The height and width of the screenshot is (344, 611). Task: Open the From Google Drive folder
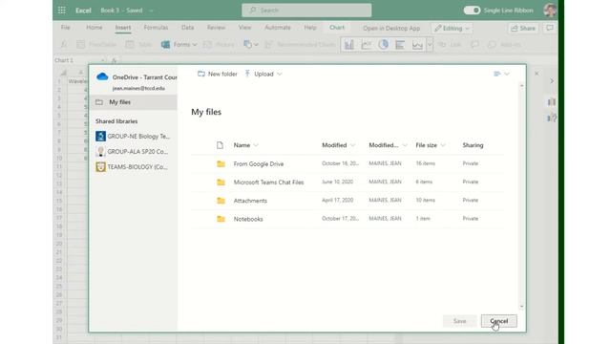click(x=259, y=163)
